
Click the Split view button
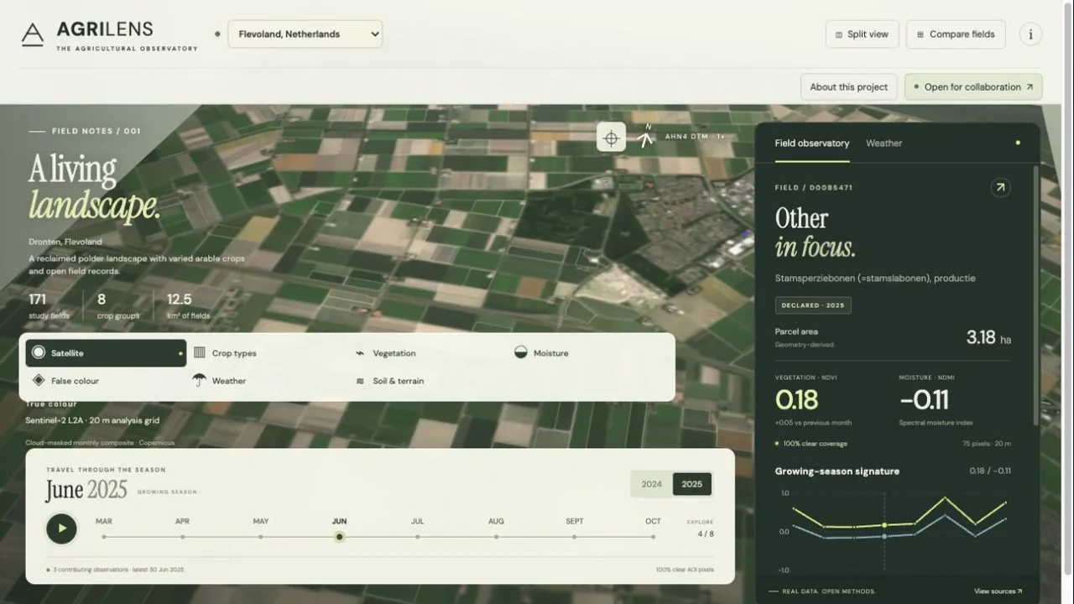862,34
